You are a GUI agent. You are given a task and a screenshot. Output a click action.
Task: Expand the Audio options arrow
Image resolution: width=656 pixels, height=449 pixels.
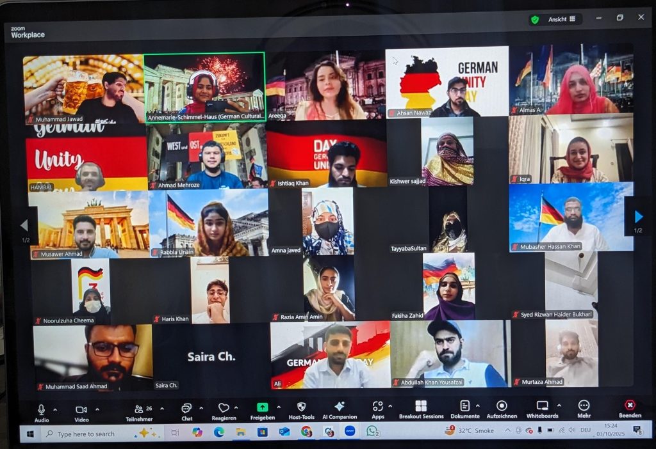55,409
